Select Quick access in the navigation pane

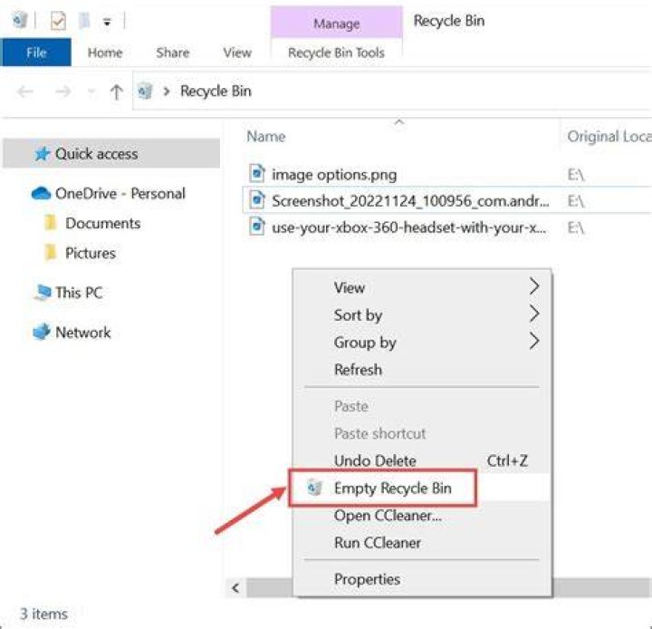click(111, 153)
